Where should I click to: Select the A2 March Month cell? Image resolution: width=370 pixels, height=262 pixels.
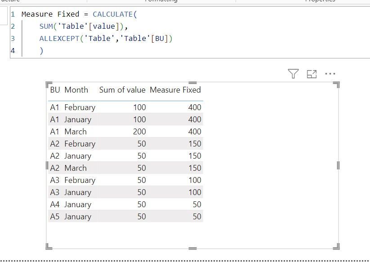tap(76, 168)
